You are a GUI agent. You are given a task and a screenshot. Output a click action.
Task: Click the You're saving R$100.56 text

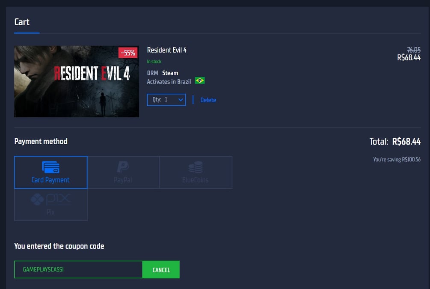[x=397, y=159]
